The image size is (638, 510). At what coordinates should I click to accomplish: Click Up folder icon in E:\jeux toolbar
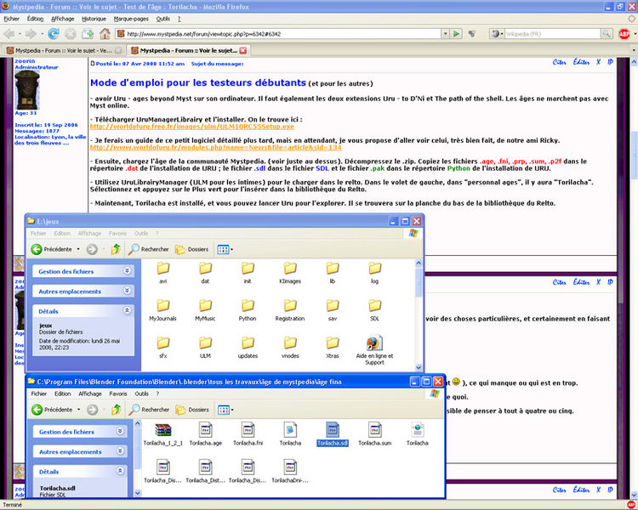click(116, 249)
